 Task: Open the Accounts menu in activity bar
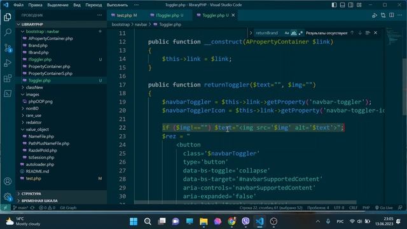click(x=8, y=181)
